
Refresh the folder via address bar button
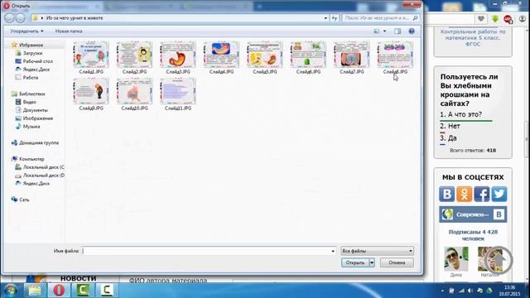[x=335, y=18]
